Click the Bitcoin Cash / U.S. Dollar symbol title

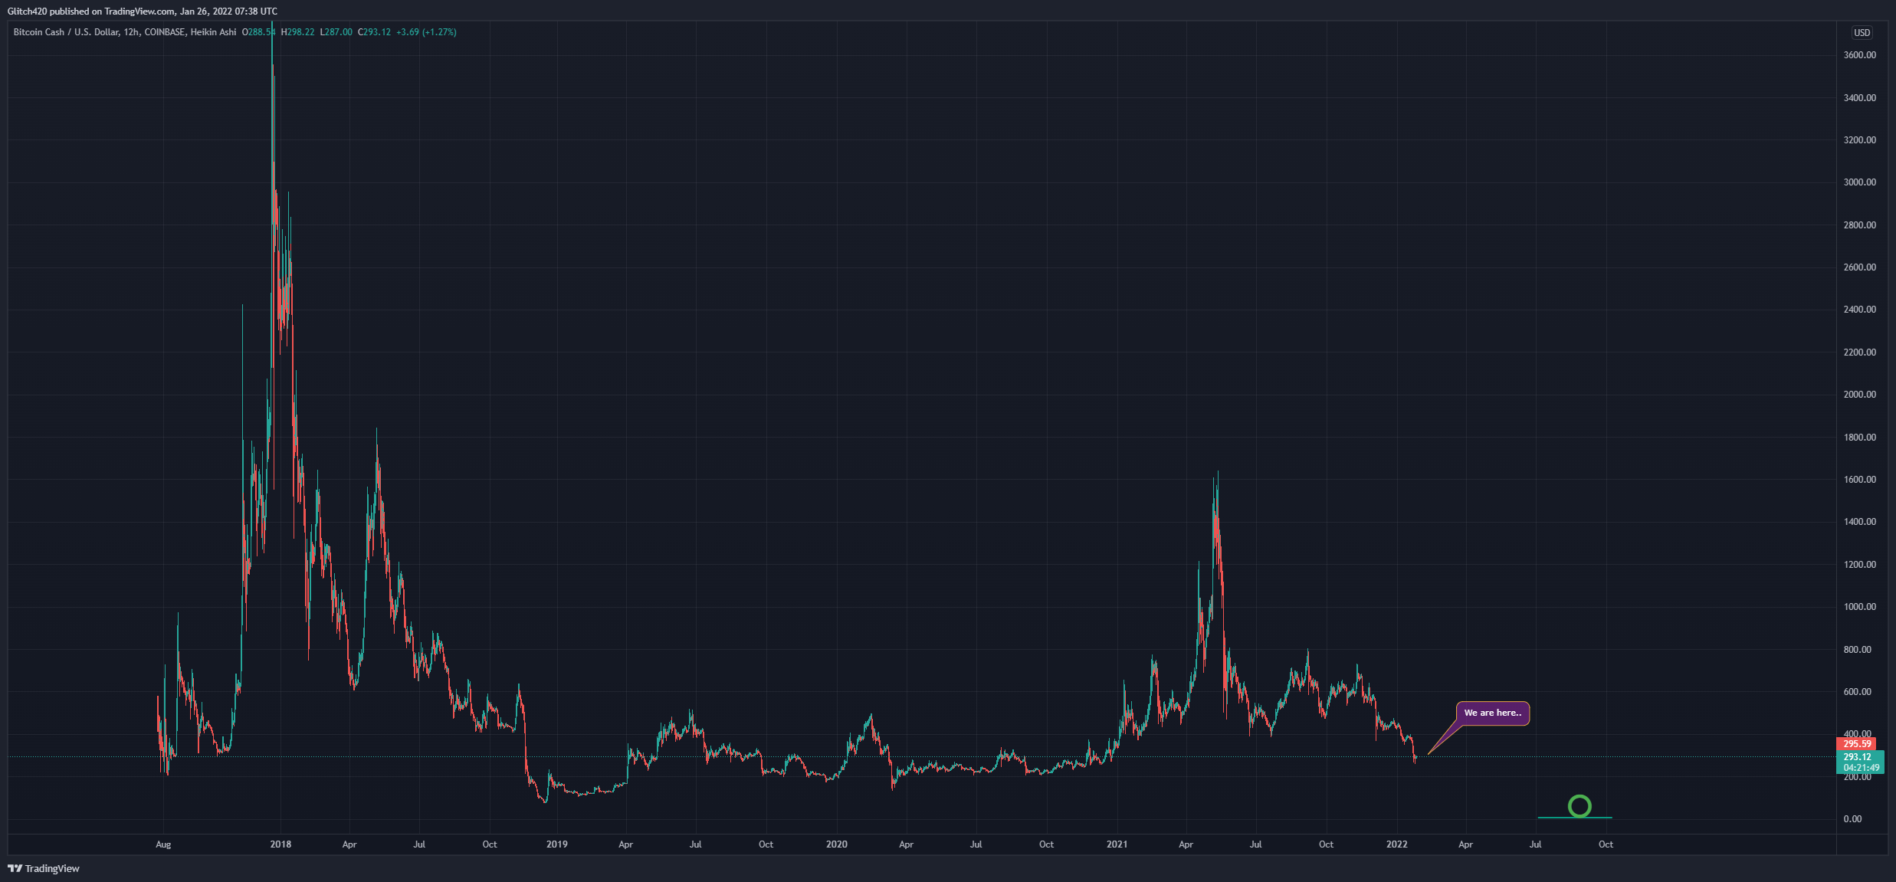[67, 32]
